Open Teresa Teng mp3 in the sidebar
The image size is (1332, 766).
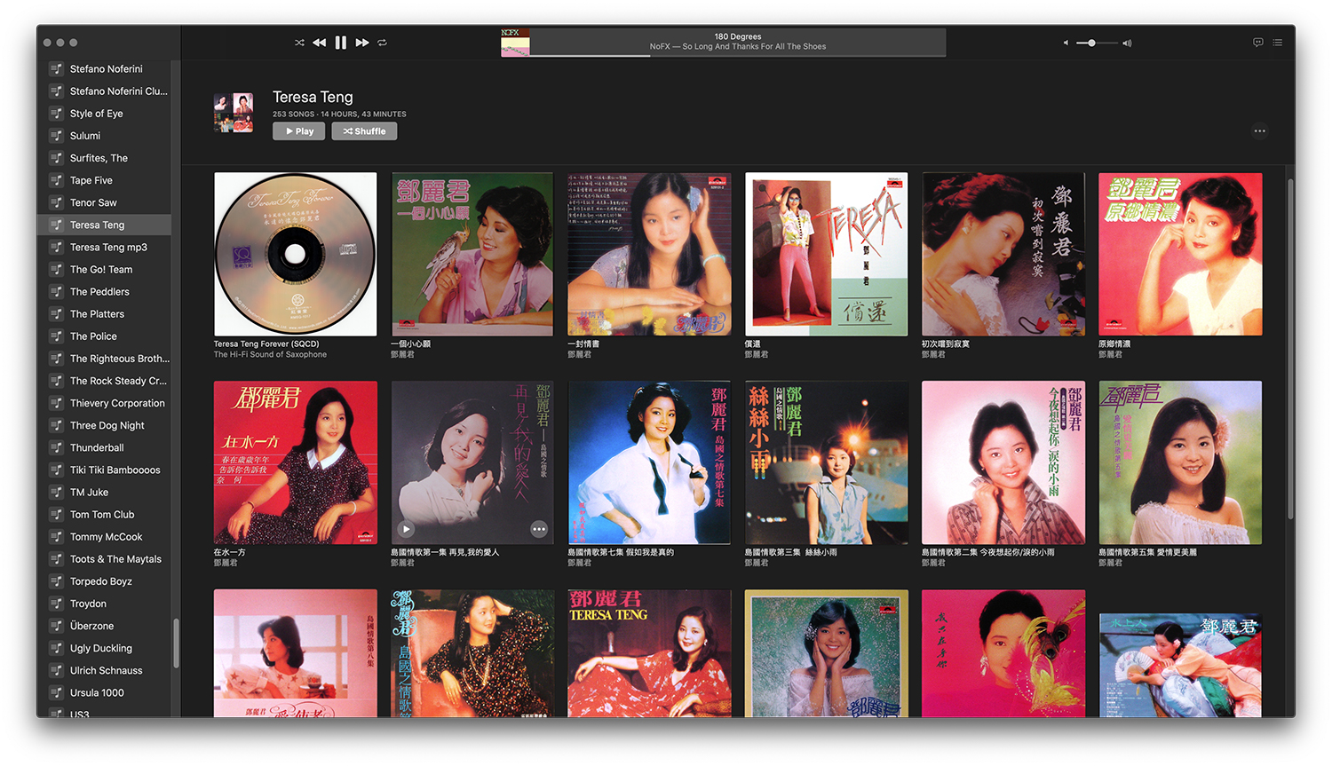coord(105,247)
